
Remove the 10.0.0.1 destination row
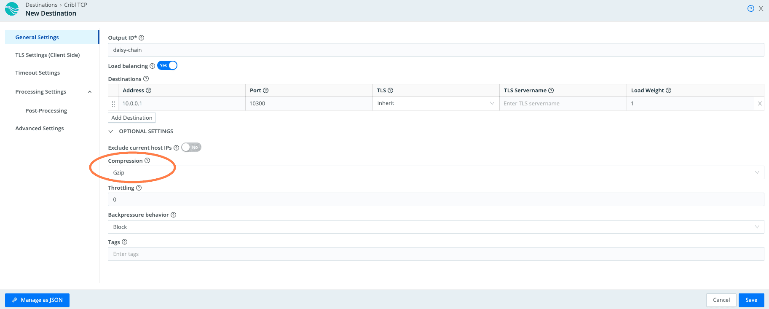(760, 103)
